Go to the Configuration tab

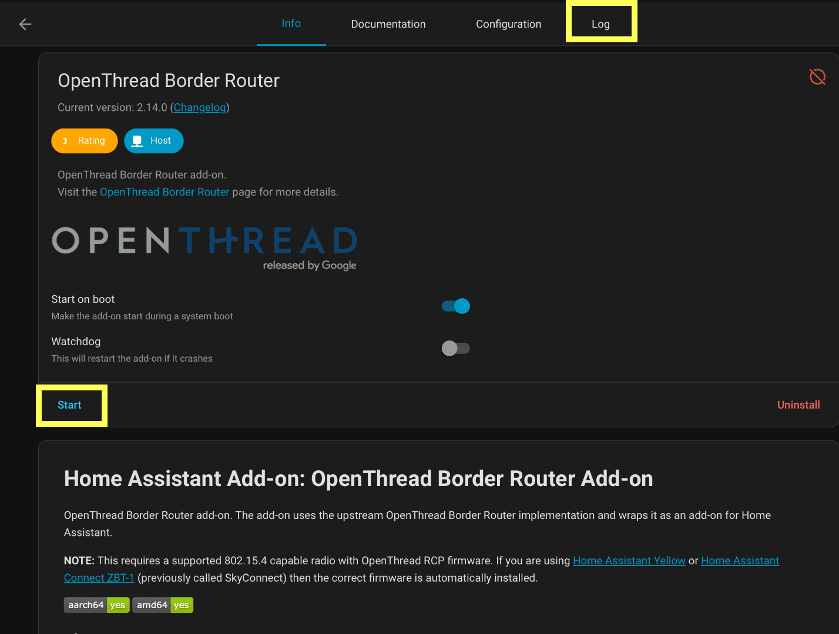(508, 24)
